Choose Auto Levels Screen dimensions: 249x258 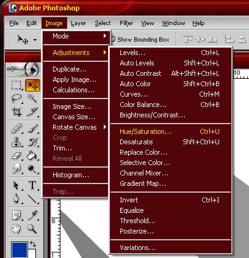[170, 63]
